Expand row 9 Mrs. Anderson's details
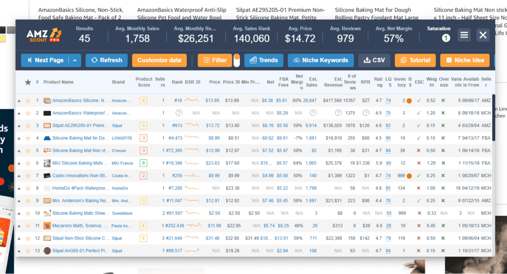Screen dimensions: 507x274 pyautogui.click(x=19, y=201)
